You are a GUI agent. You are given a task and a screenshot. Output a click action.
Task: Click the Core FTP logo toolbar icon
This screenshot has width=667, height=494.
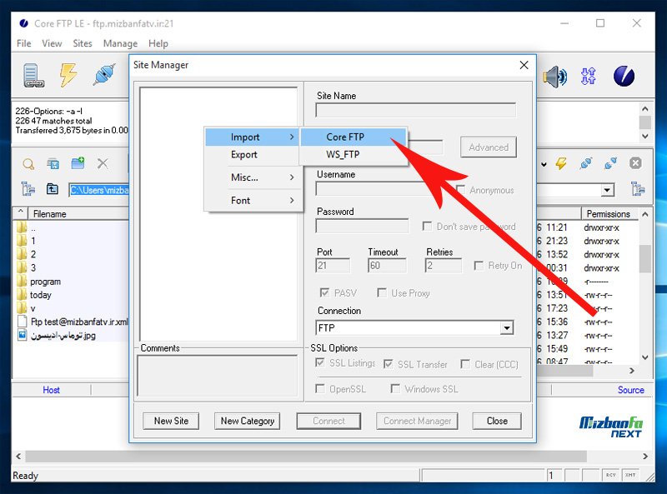[x=624, y=77]
